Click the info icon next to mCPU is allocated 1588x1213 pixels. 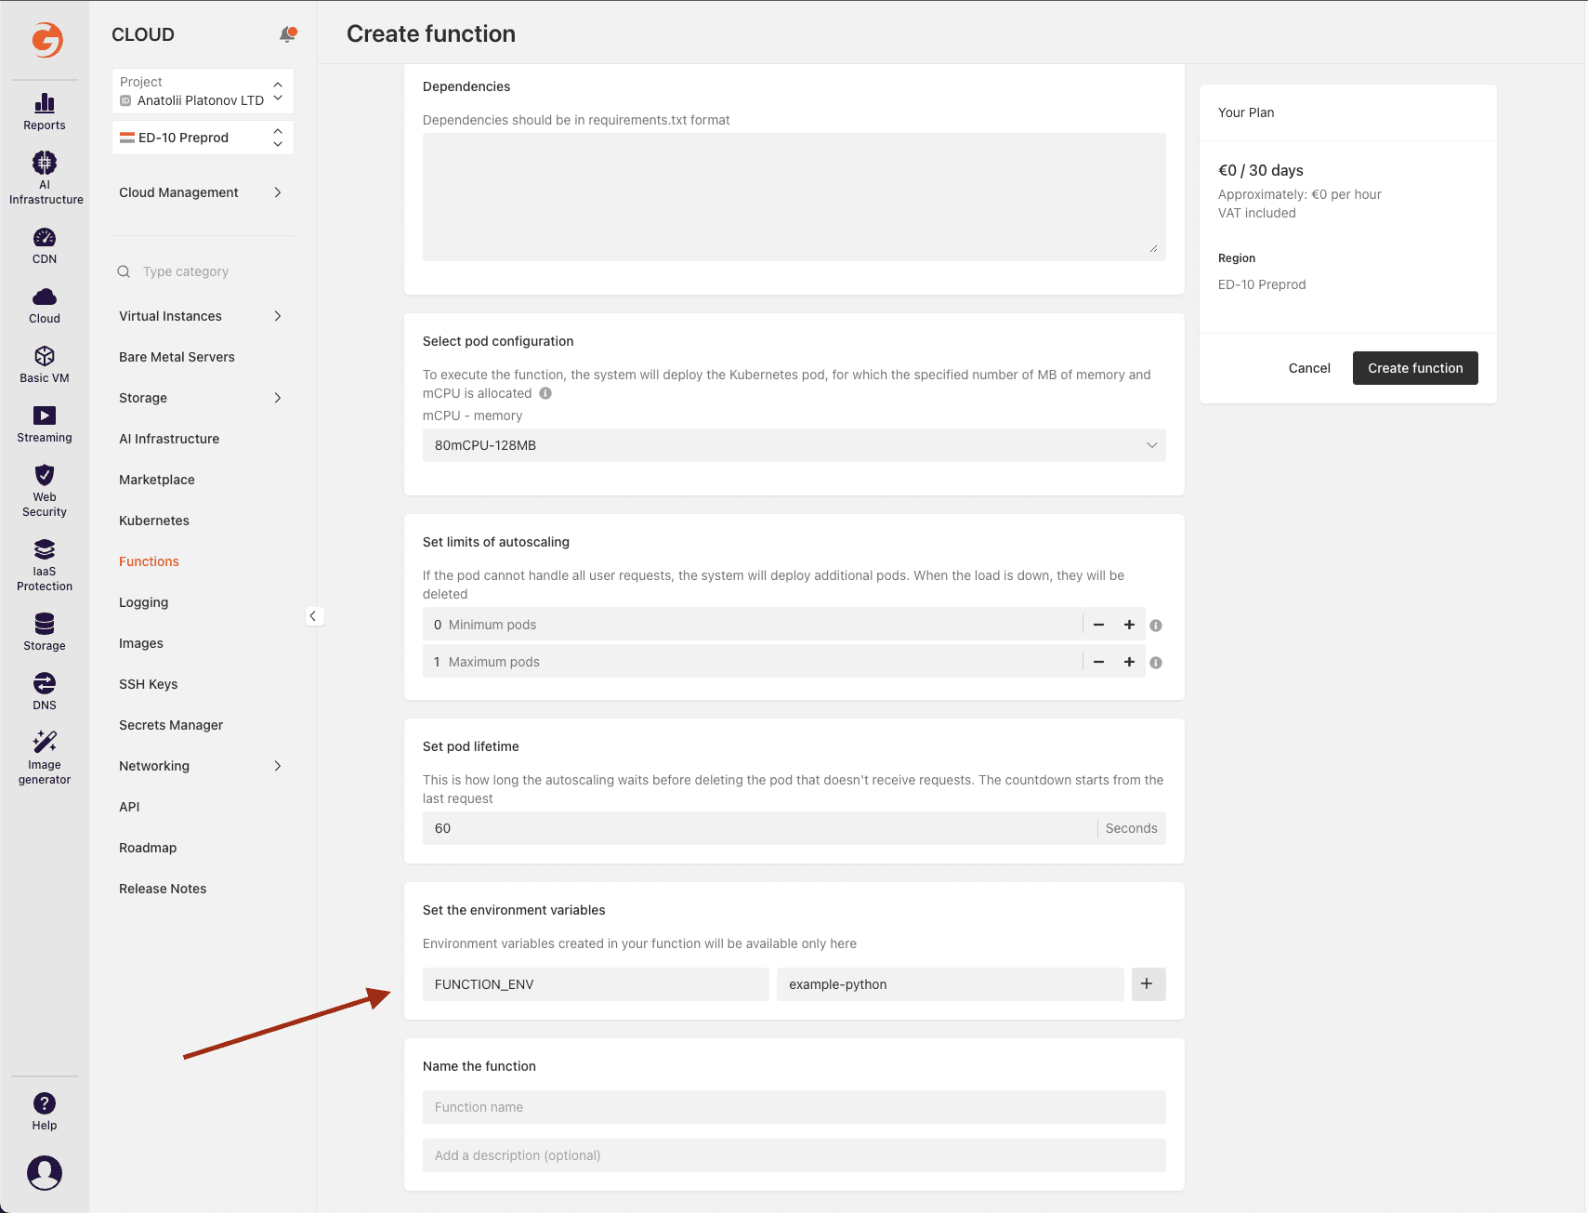point(545,393)
